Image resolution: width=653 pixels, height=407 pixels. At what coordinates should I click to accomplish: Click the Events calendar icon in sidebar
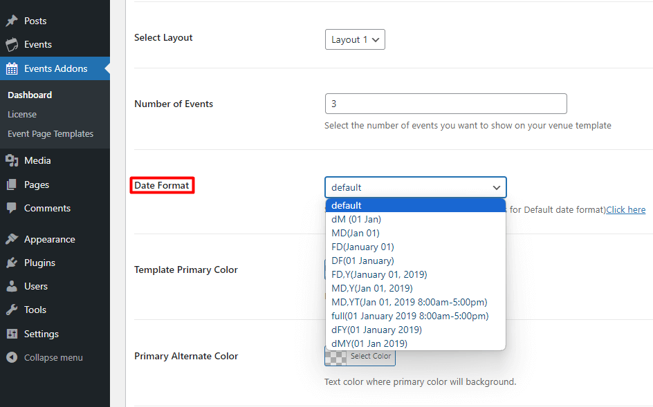click(12, 45)
